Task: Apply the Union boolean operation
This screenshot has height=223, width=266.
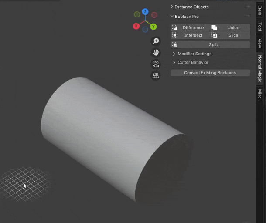Action: pyautogui.click(x=230, y=27)
